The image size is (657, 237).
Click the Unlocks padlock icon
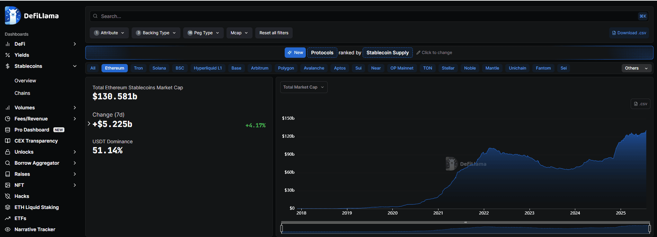8,152
